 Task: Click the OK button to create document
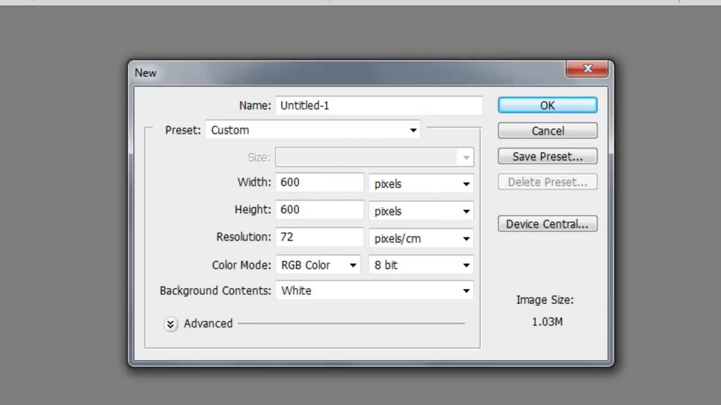click(547, 105)
